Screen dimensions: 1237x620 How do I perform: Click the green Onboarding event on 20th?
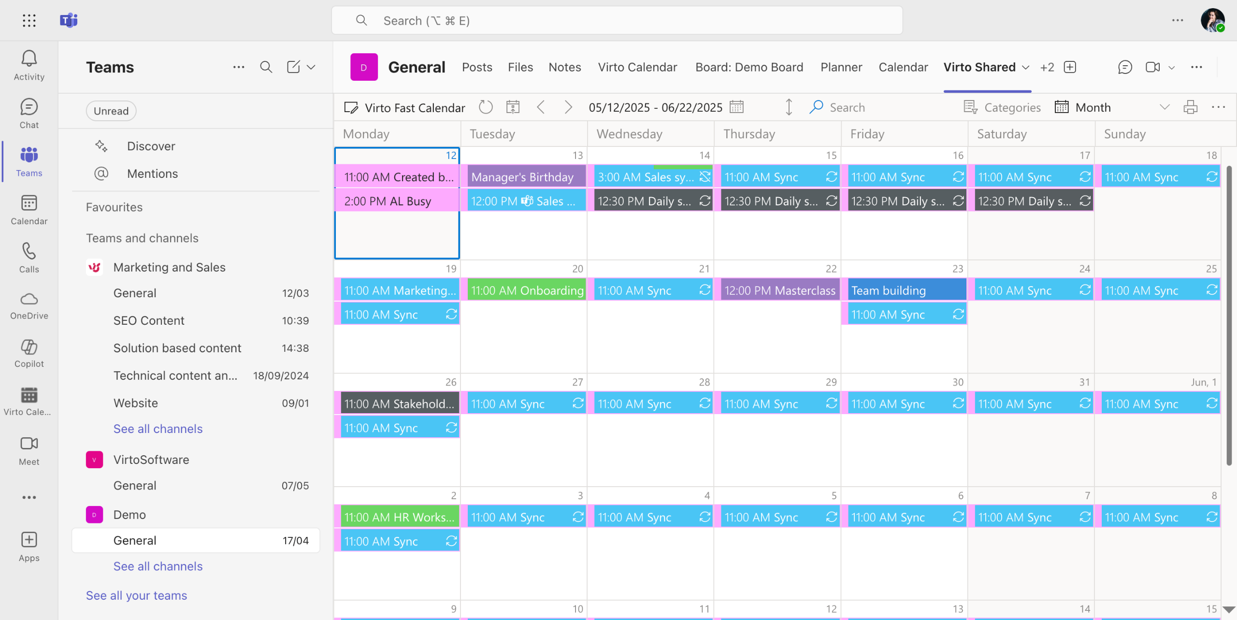click(527, 290)
